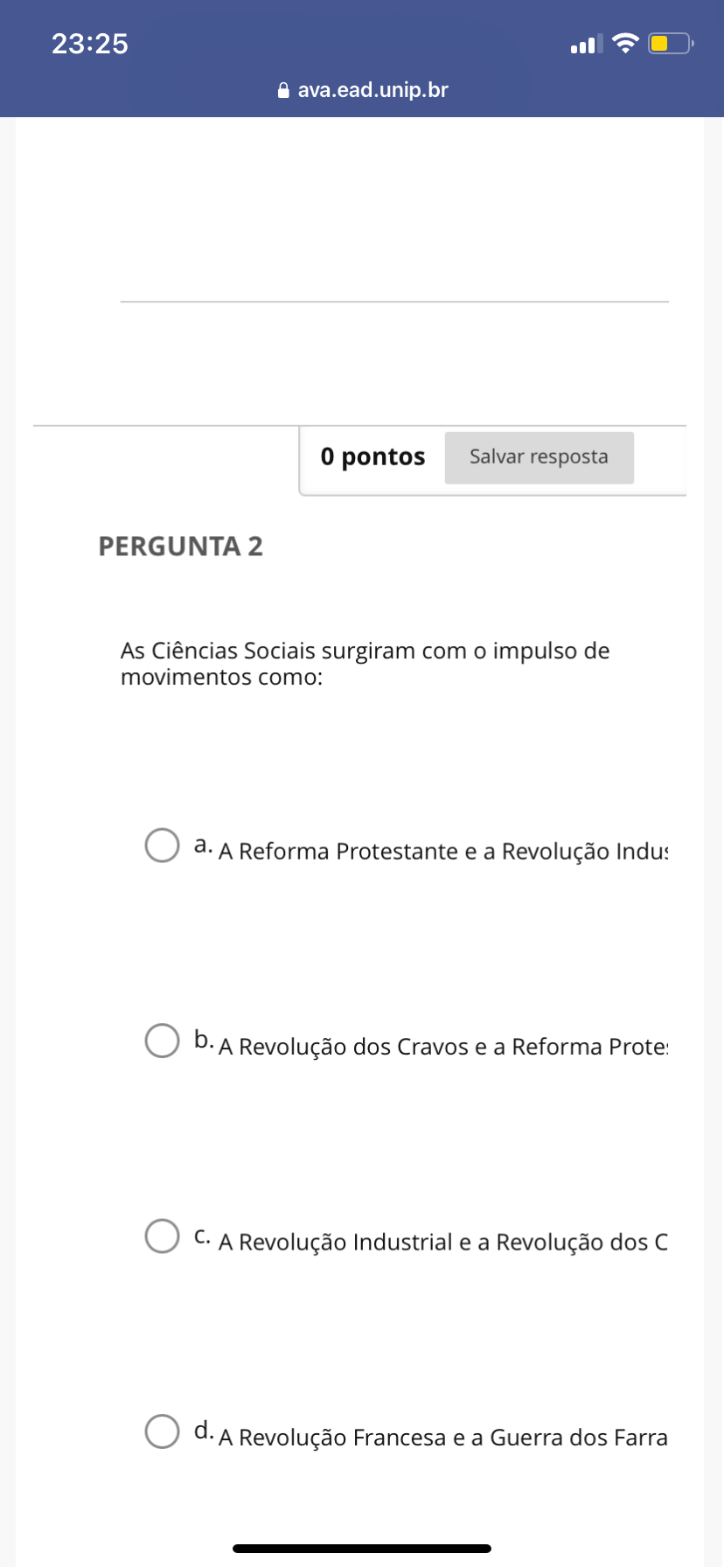The image size is (724, 1567).
Task: Tap the PERGUNTA 2 heading
Action: (180, 547)
